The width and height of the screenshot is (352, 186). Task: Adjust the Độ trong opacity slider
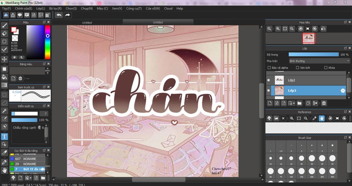313,55
